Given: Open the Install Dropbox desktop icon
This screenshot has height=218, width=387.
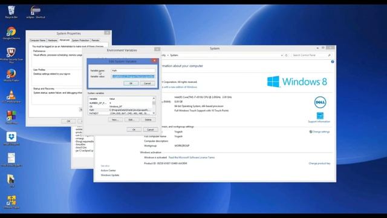Looking at the screenshot, I should [x=11, y=139].
